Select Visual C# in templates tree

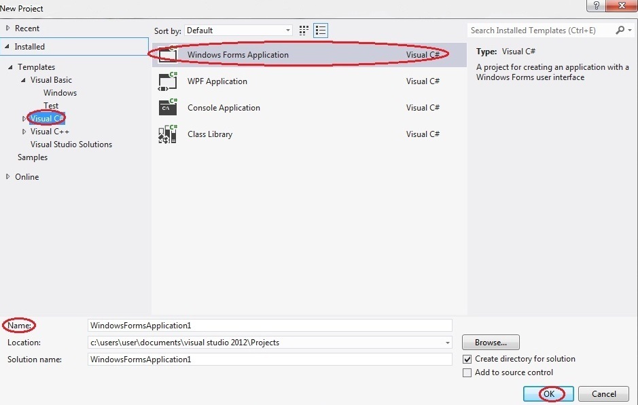pos(47,119)
